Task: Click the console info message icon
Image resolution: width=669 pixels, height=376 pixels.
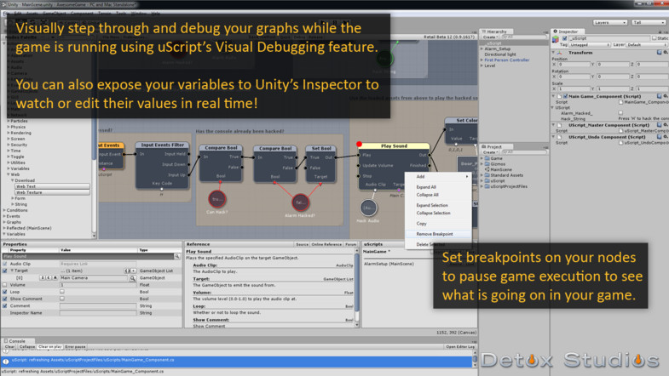Action: (x=6, y=362)
